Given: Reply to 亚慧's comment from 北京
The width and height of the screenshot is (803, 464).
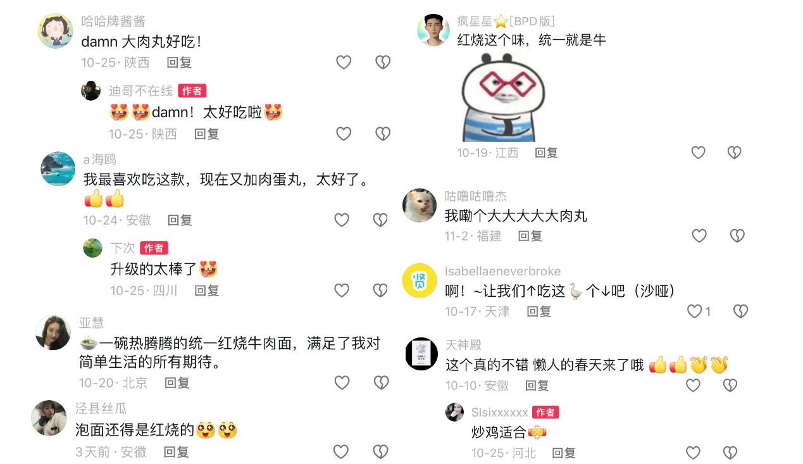Looking at the screenshot, I should pyautogui.click(x=177, y=383).
